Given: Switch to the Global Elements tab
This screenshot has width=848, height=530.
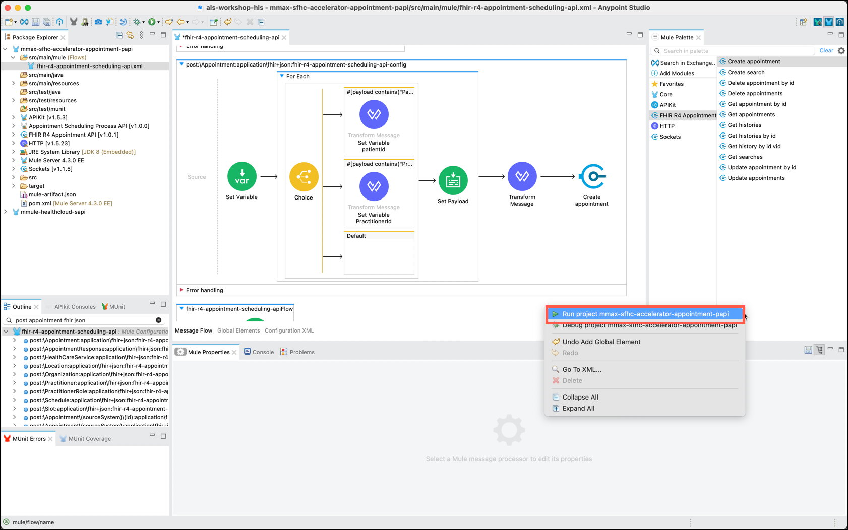Looking at the screenshot, I should (x=238, y=330).
